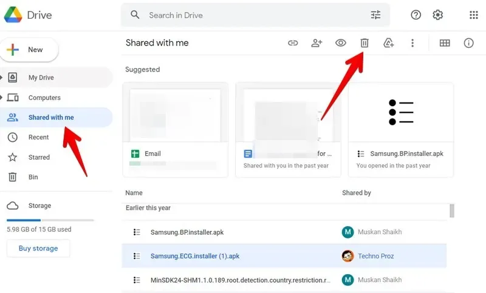Screen dimensions: 486x293
Task: Open the Google apps grid
Action: tap(474, 15)
